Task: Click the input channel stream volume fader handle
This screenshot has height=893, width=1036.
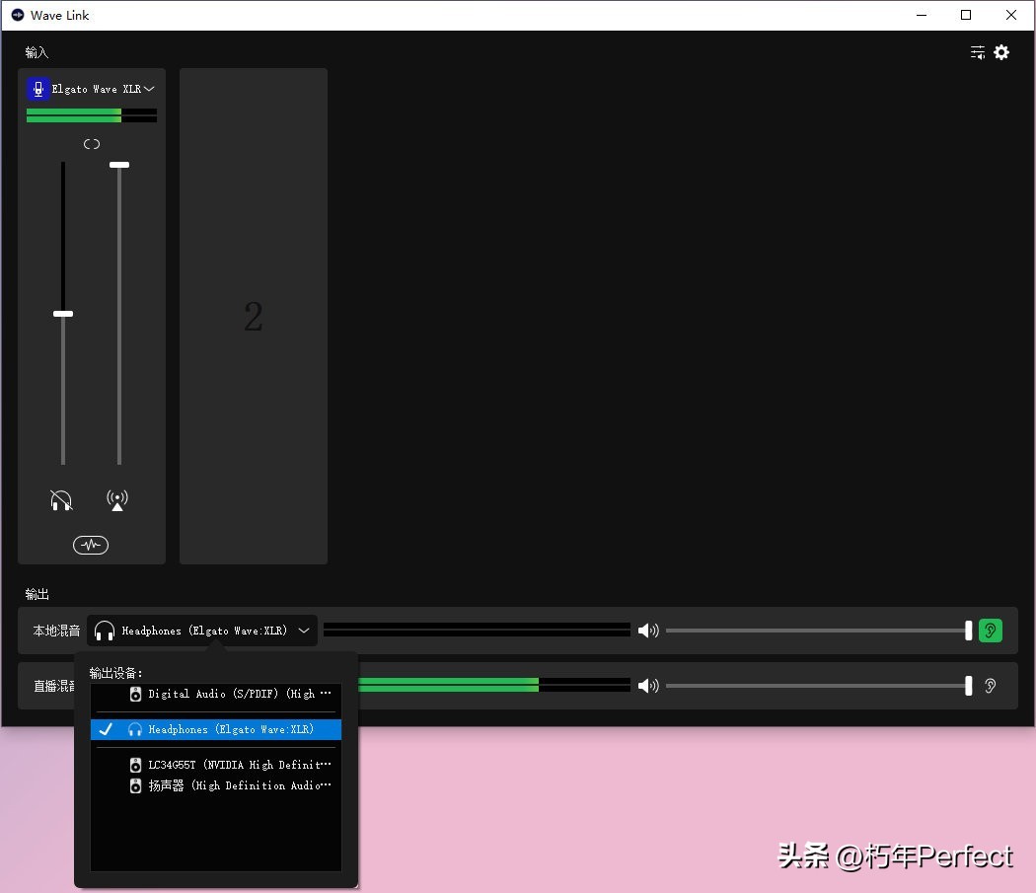Action: 119,165
